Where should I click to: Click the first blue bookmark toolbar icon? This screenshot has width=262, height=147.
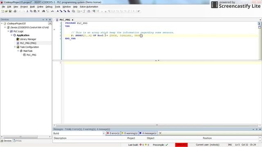point(57,11)
